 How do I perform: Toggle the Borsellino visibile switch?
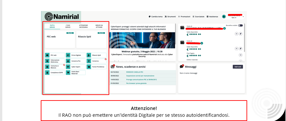click(240, 25)
